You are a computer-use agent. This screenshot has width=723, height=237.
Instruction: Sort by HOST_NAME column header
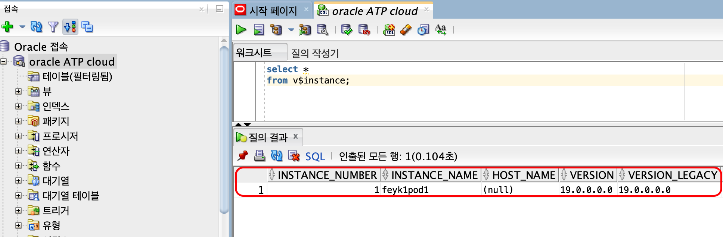520,175
